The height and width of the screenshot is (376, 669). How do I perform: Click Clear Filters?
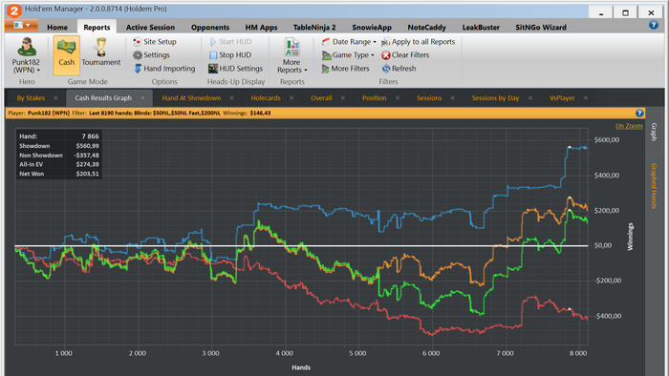pos(405,55)
